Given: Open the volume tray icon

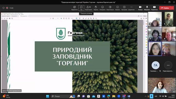Looking at the screenshot, I should point(163,96).
